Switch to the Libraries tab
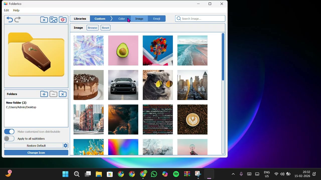This screenshot has height=180, width=321. [80, 18]
